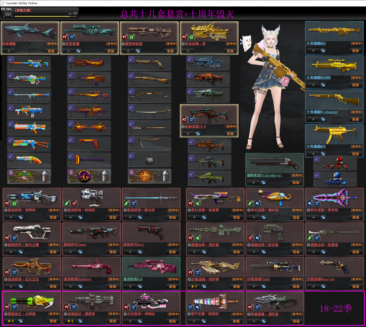
Task: Toggle the S-starred favorite on 超能战士·火神炮
Action: coord(11,321)
